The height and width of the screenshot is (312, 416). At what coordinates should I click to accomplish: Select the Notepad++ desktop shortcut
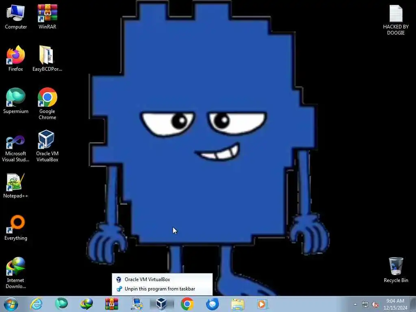[16, 186]
